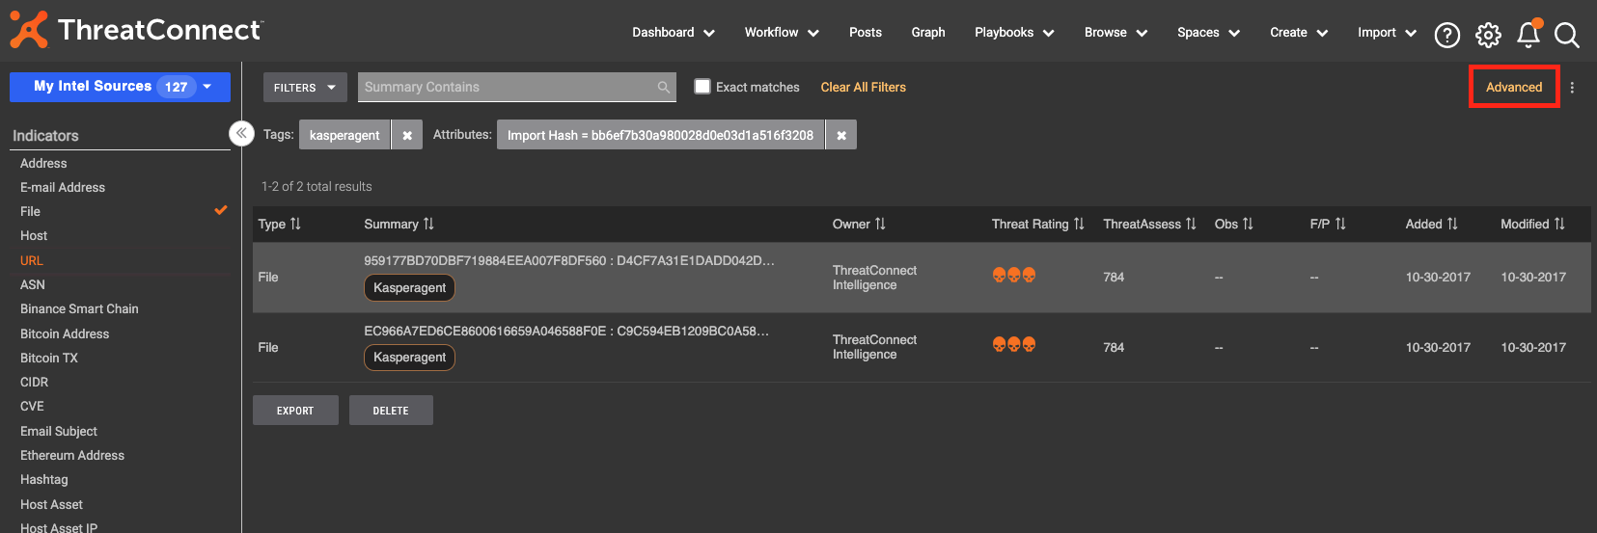This screenshot has height=533, width=1597.
Task: Remove the Import Hash attribute filter
Action: [x=841, y=135]
